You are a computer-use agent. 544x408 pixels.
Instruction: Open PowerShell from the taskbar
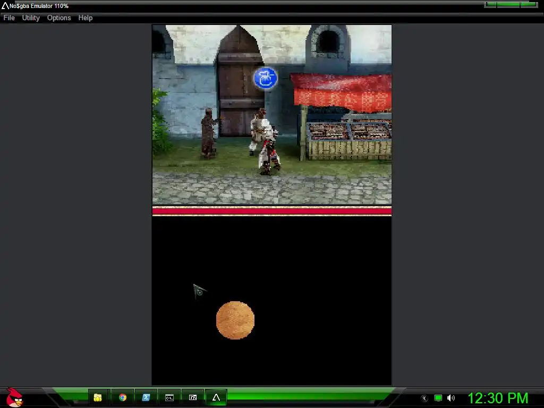146,397
